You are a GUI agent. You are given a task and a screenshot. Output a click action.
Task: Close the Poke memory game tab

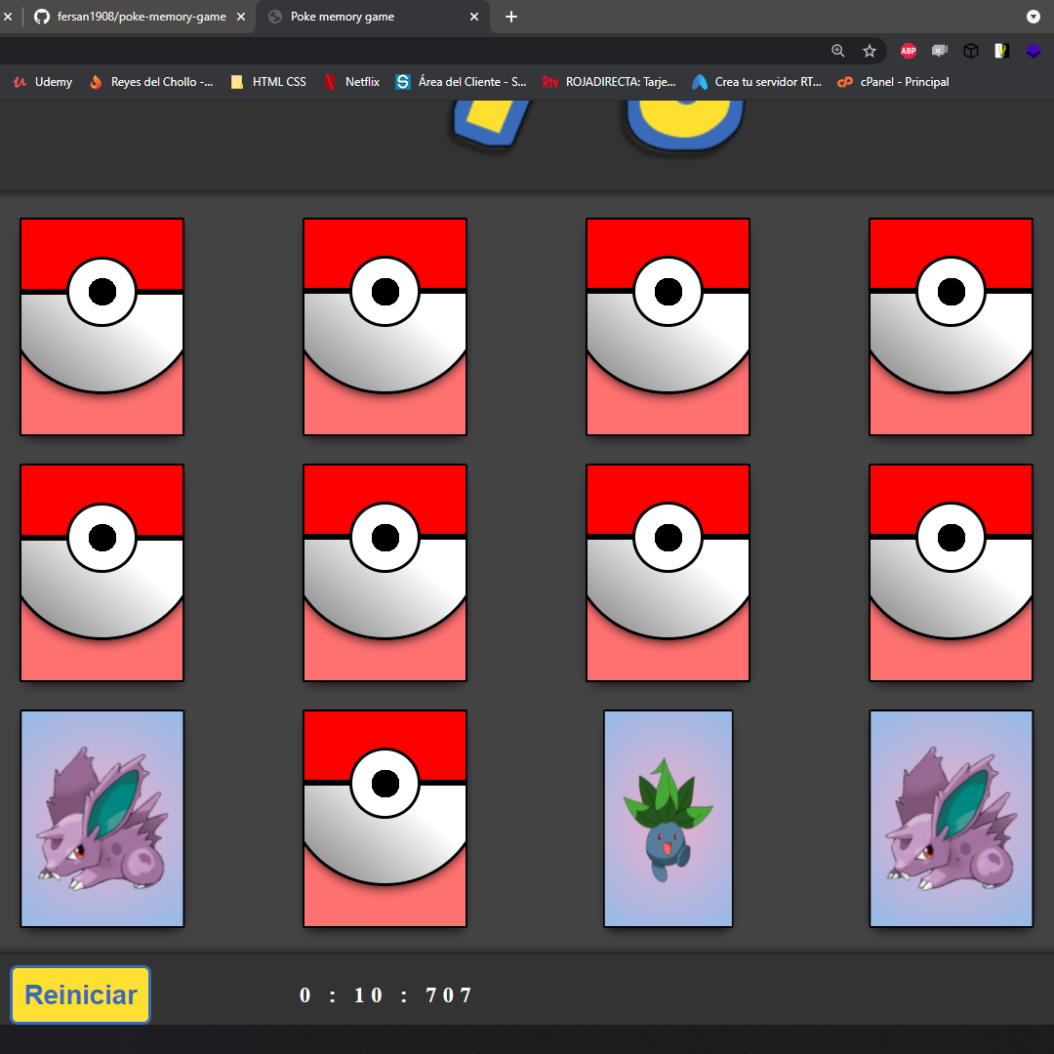[474, 17]
